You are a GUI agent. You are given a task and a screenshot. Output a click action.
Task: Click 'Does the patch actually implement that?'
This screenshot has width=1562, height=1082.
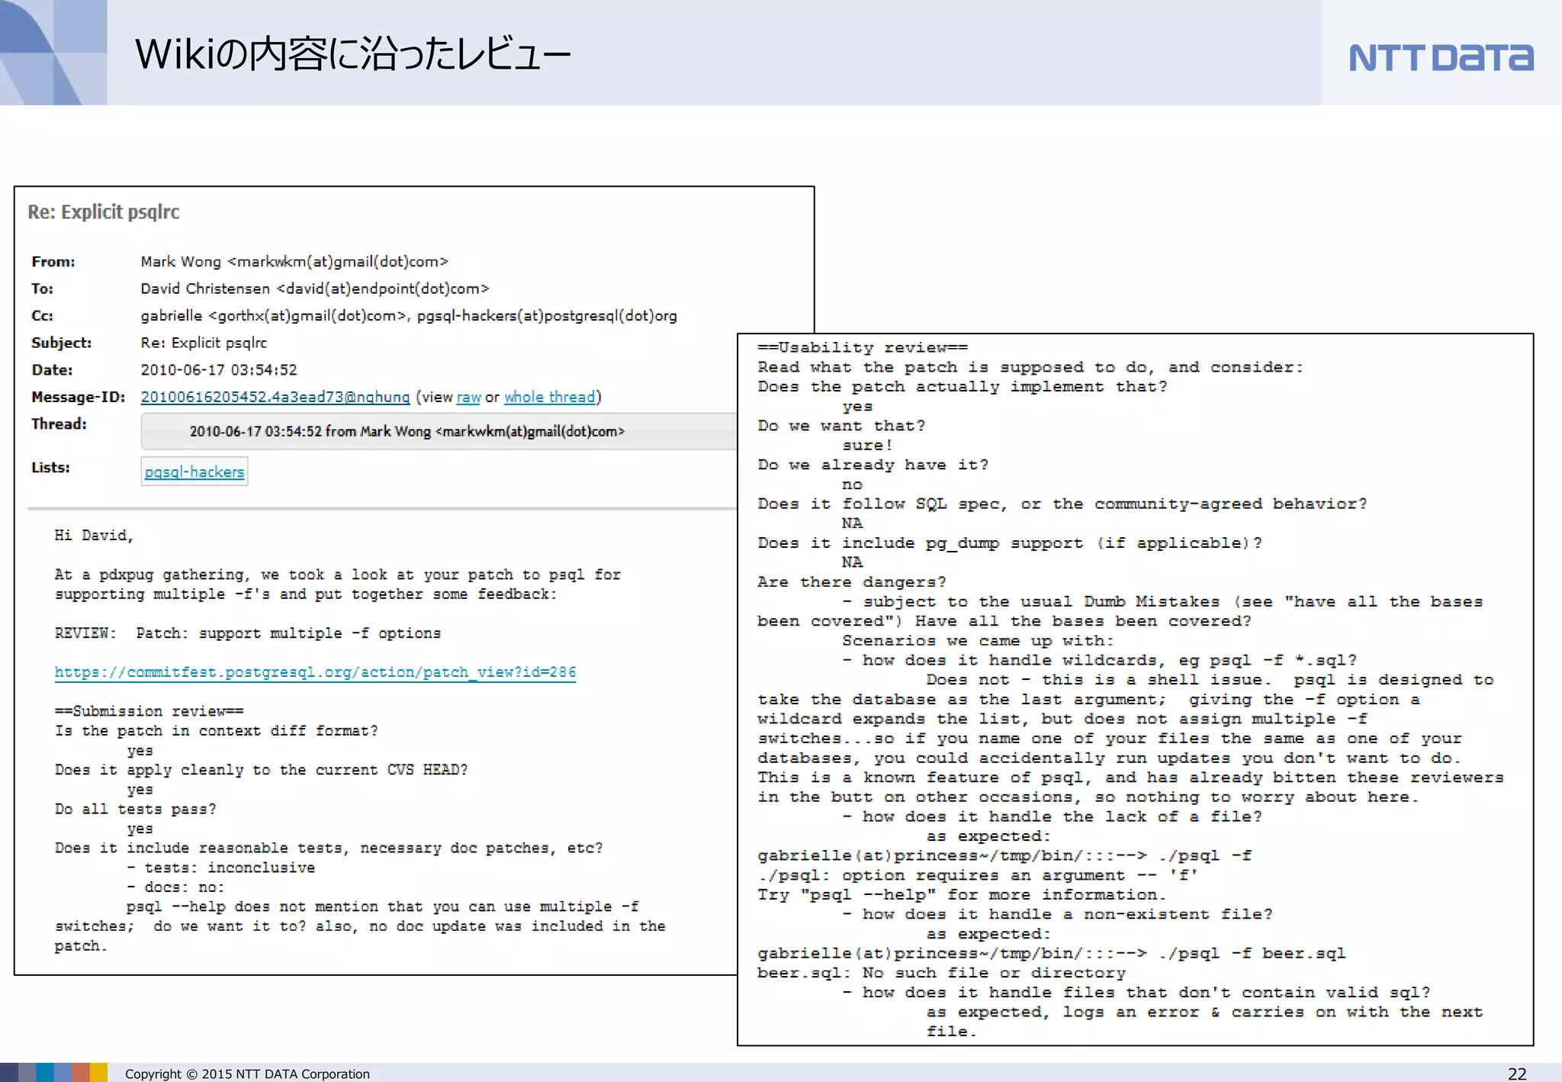[x=963, y=387]
